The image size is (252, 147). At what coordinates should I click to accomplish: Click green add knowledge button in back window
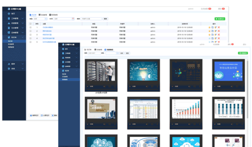click(x=220, y=19)
